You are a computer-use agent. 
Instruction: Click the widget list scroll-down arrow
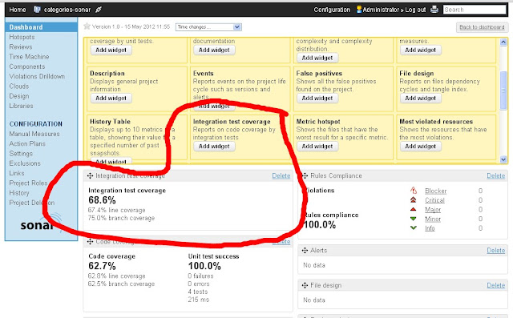click(x=503, y=159)
